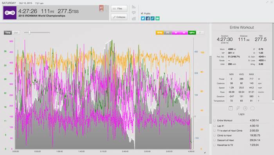Viewport: 274px width, 155px height.
Task: Click the workout title 2015 IRONMAN World Championships
Action: click(x=42, y=16)
